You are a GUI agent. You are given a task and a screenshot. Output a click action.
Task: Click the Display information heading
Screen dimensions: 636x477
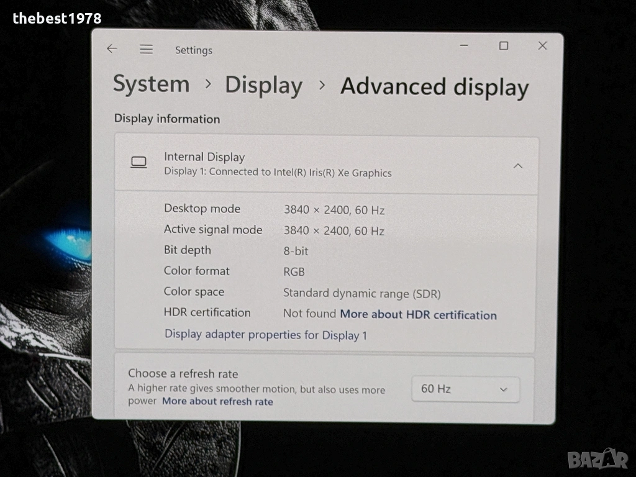tap(166, 119)
